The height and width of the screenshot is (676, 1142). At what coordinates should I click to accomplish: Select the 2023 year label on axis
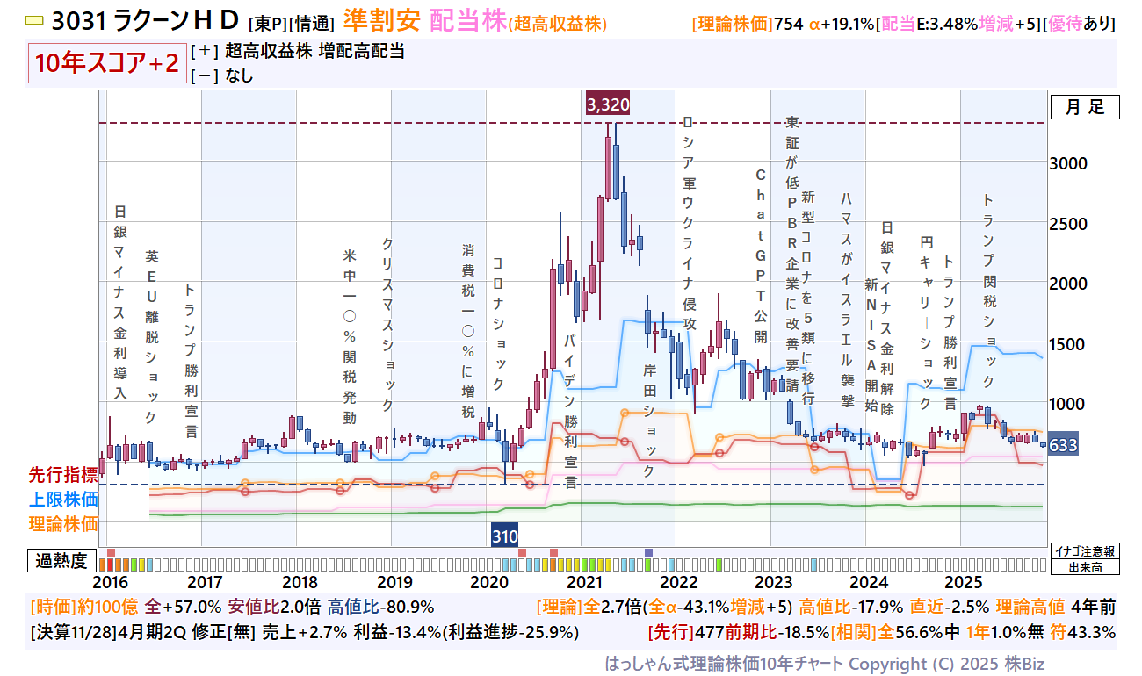pyautogui.click(x=773, y=582)
